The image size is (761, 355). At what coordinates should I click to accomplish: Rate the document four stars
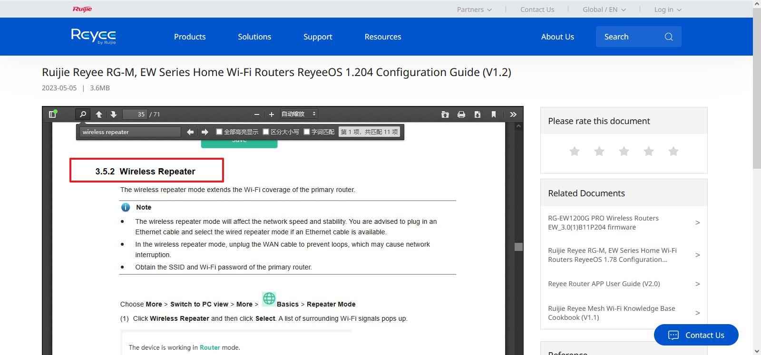649,151
